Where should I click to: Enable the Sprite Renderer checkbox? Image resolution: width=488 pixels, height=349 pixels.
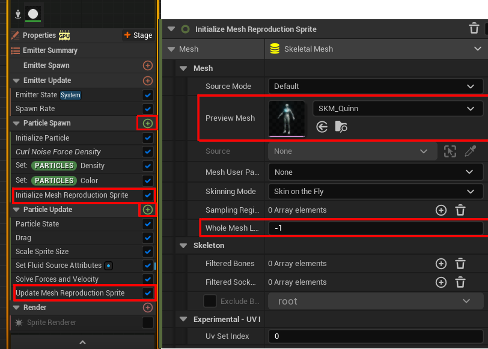tap(147, 323)
